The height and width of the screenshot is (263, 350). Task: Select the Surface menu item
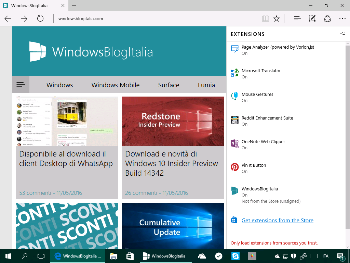point(169,85)
